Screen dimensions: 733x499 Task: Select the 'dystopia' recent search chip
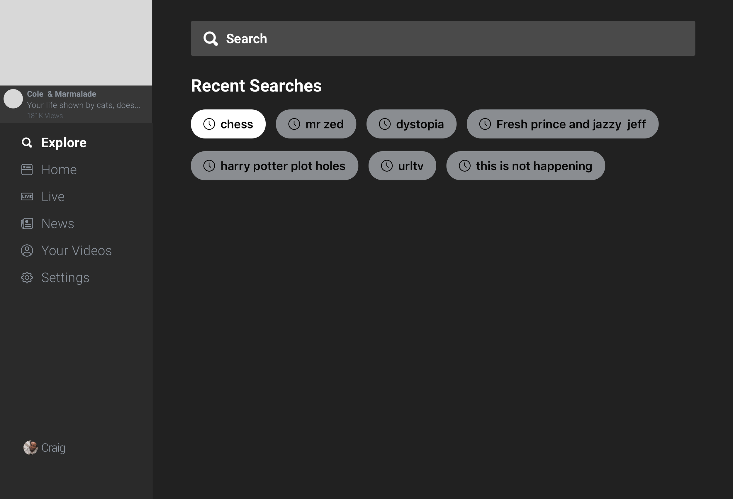coord(411,124)
